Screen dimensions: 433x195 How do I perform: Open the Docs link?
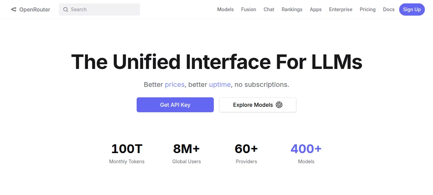pyautogui.click(x=389, y=9)
